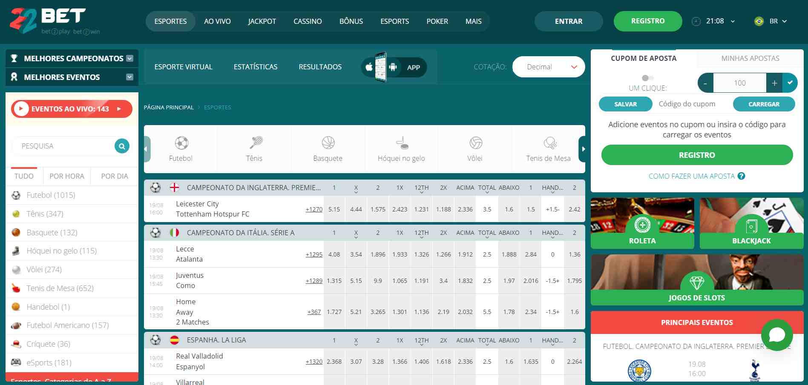Image resolution: width=808 pixels, height=385 pixels.
Task: Click the live chat bubble icon
Action: tap(776, 335)
